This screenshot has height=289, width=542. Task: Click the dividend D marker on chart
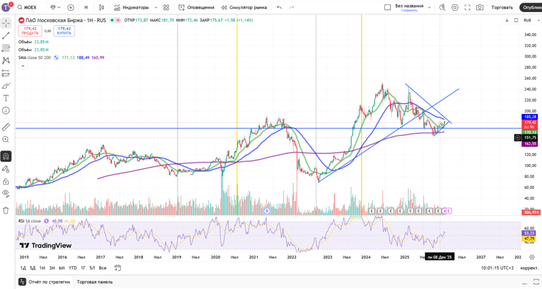click(267, 211)
